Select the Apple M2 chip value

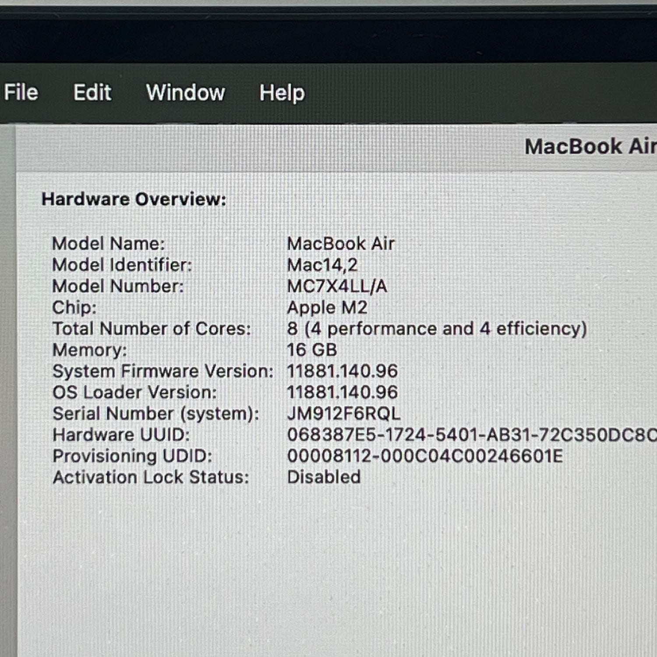[327, 307]
